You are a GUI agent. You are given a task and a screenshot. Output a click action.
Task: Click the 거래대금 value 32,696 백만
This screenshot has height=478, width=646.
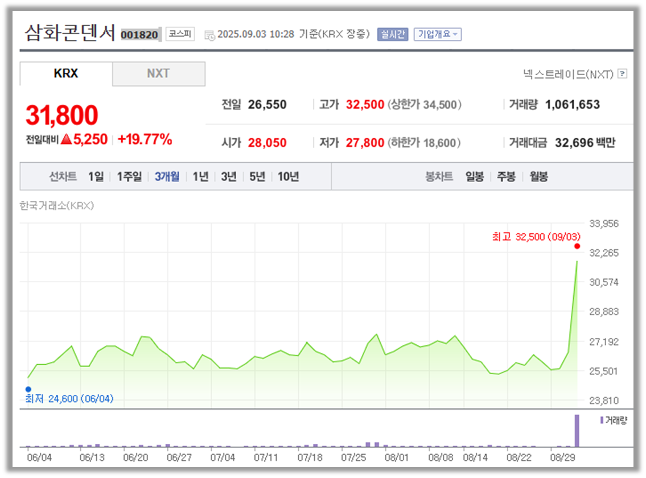pos(585,143)
